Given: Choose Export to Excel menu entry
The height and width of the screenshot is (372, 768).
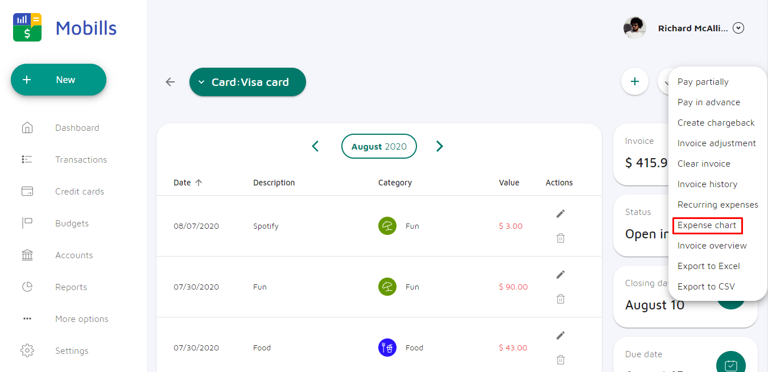Looking at the screenshot, I should (709, 266).
